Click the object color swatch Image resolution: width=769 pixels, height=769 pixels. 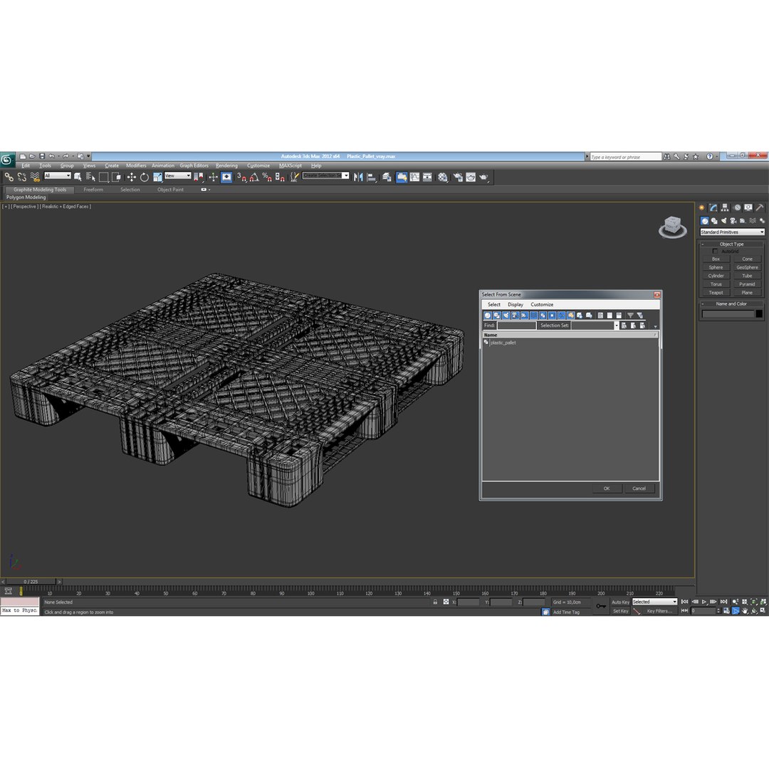(x=759, y=314)
